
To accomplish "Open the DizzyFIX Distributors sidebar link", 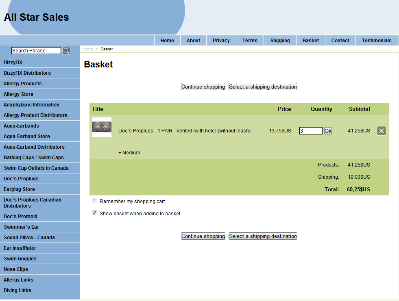I will tap(27, 73).
